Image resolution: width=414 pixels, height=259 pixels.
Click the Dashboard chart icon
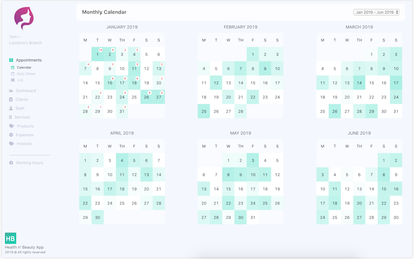coord(11,91)
